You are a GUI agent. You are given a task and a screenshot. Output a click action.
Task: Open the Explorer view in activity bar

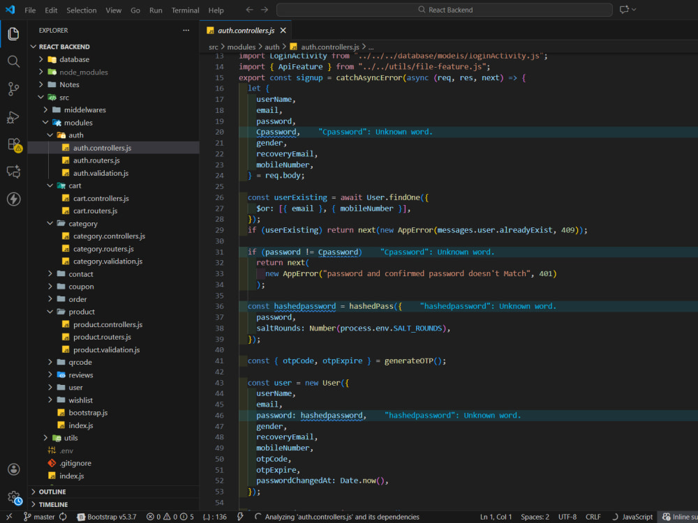[x=13, y=33]
